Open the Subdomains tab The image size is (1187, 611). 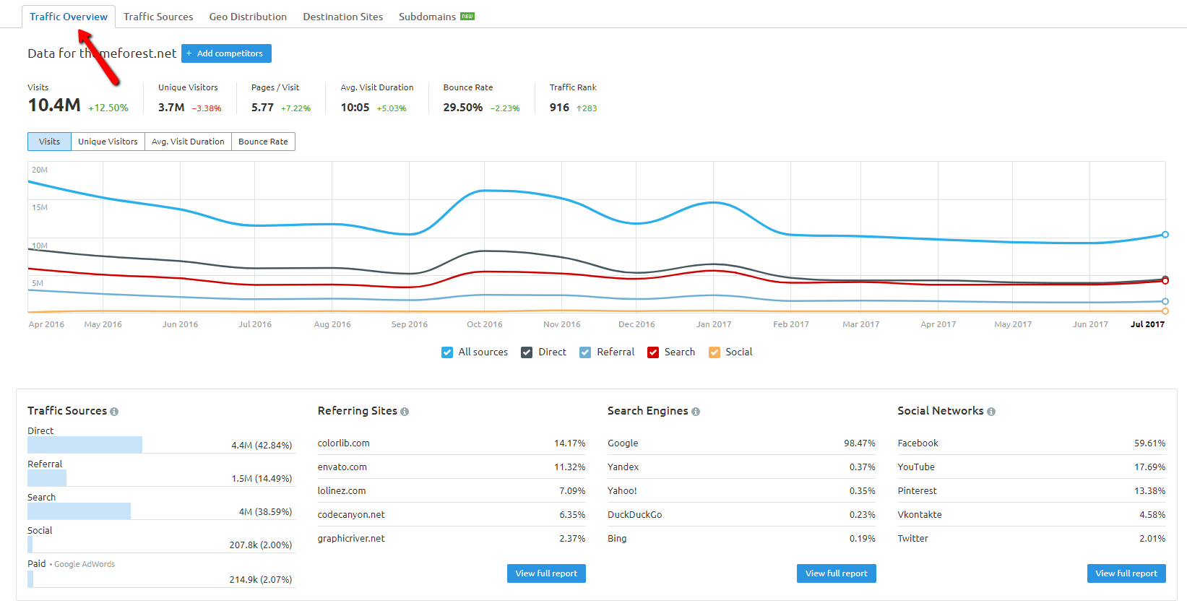coord(427,17)
